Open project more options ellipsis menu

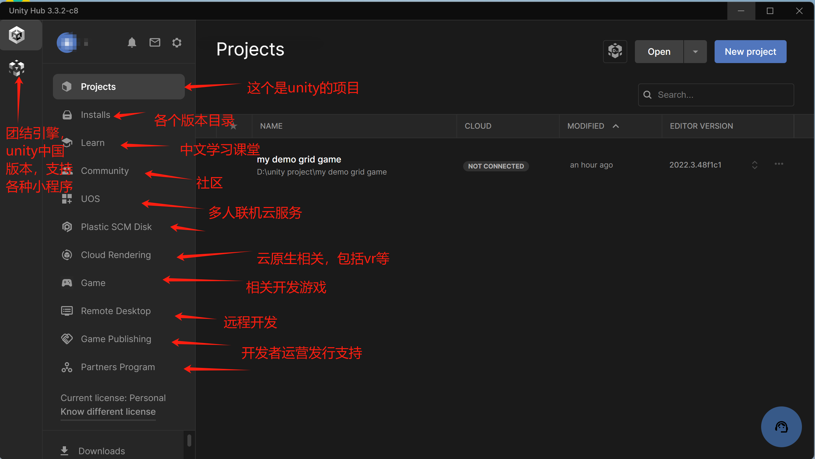click(779, 164)
